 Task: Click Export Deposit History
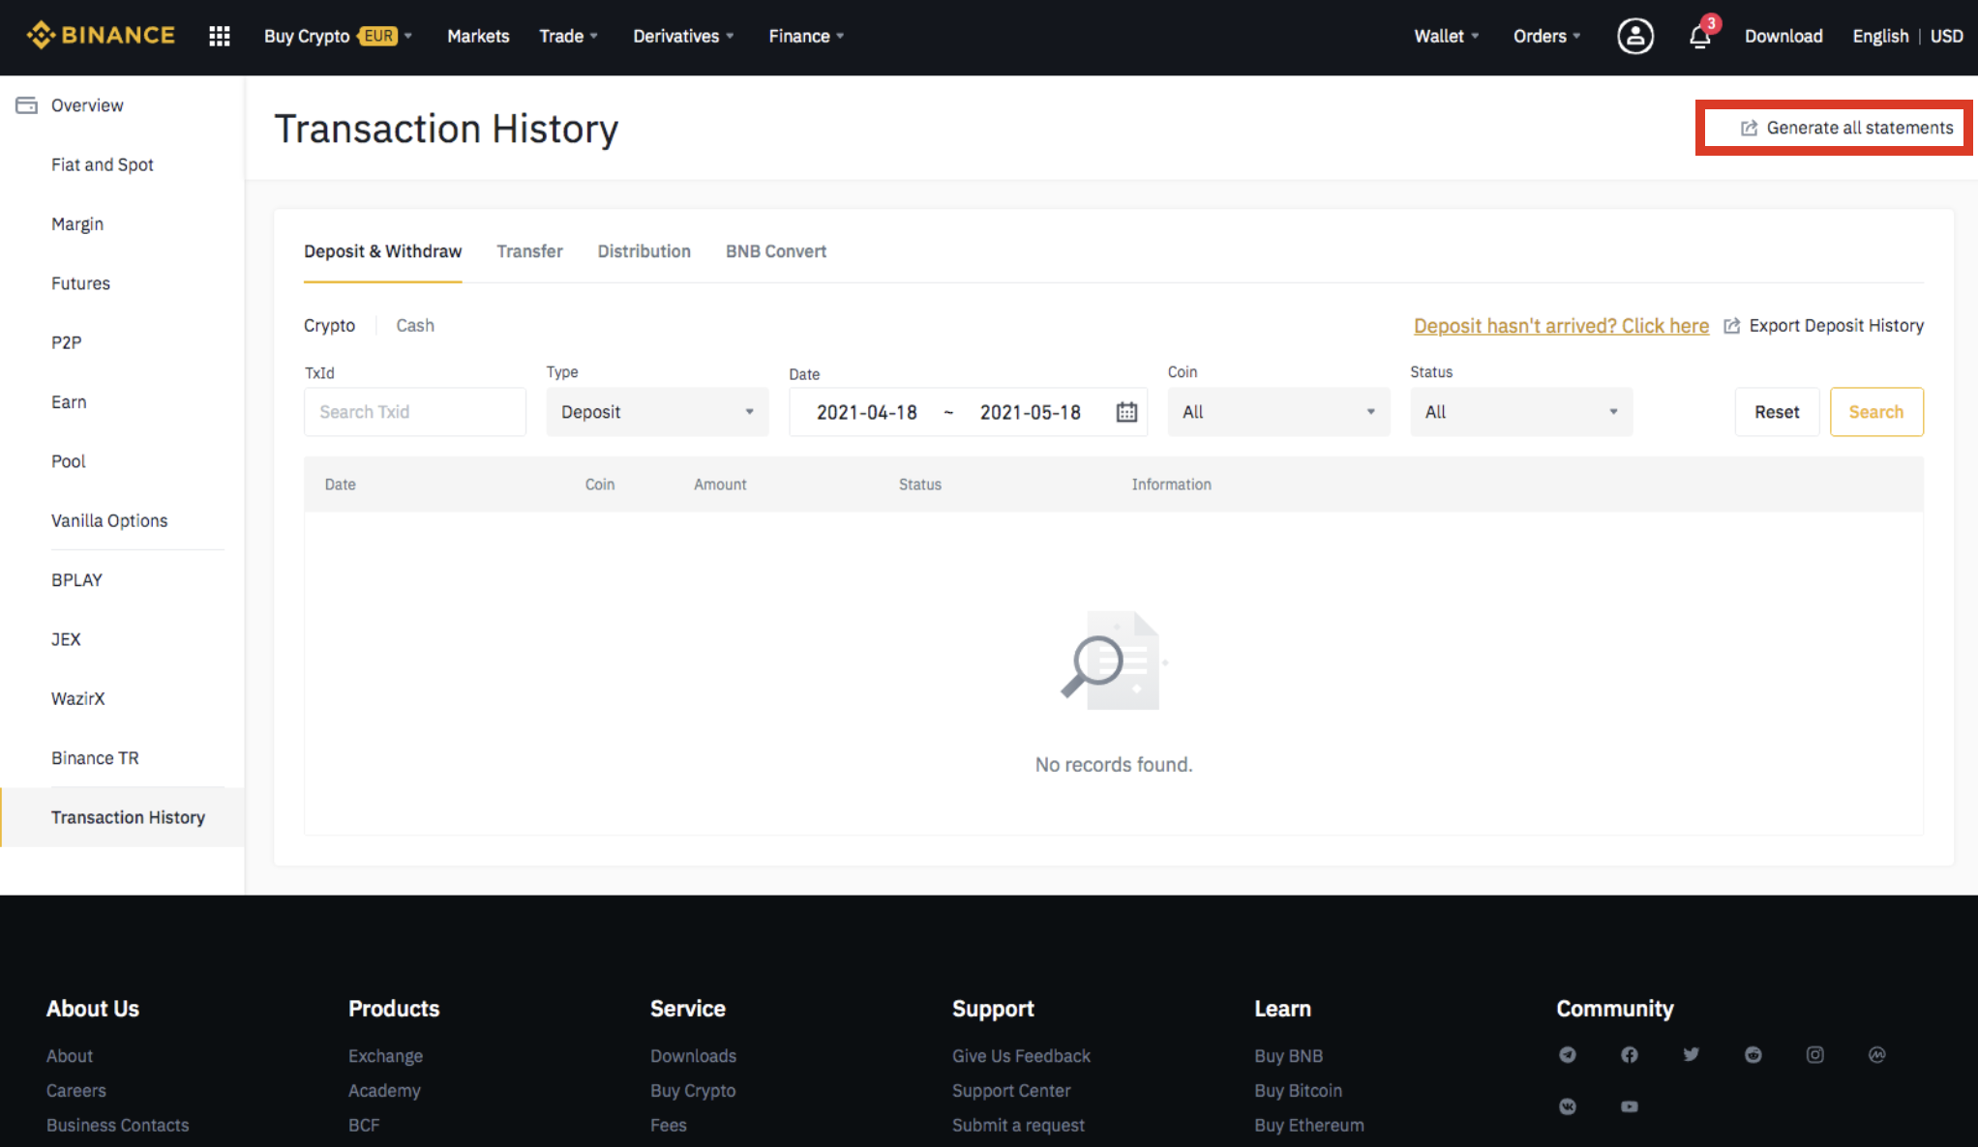(x=1836, y=326)
